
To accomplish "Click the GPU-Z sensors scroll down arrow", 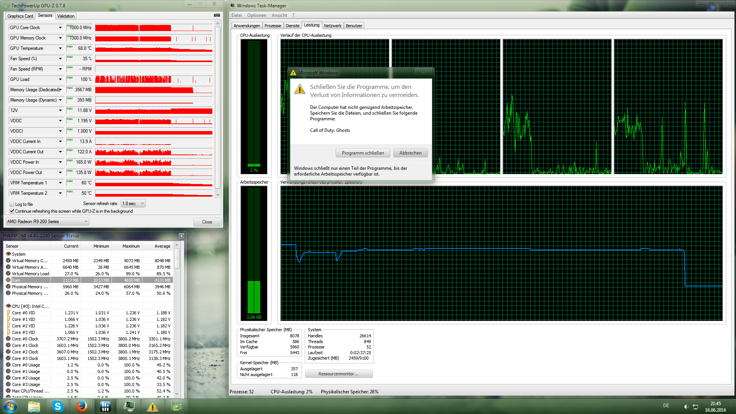I will pyautogui.click(x=218, y=195).
